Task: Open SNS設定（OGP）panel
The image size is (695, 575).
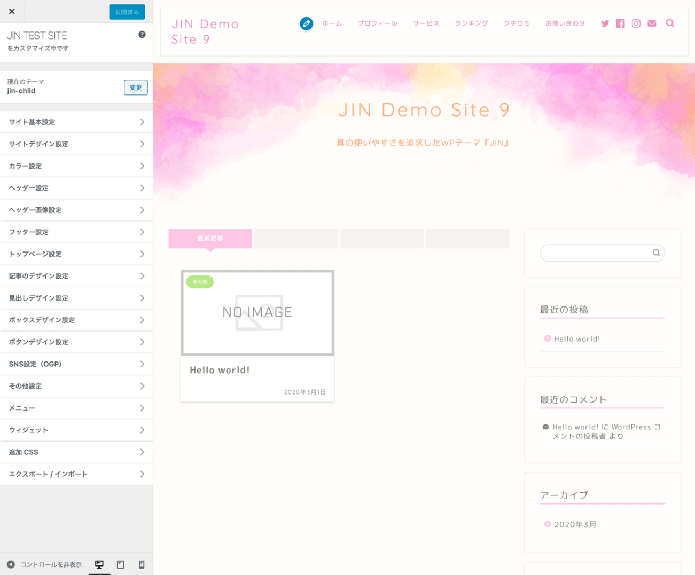Action: point(76,364)
